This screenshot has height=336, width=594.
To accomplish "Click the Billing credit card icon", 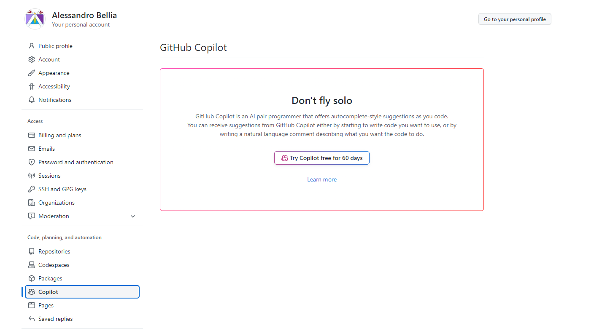I will [31, 135].
